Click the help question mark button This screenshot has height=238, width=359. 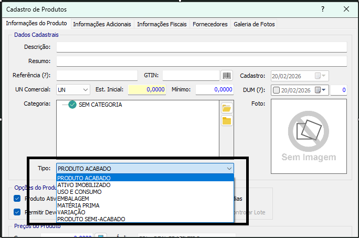pyautogui.click(x=323, y=9)
